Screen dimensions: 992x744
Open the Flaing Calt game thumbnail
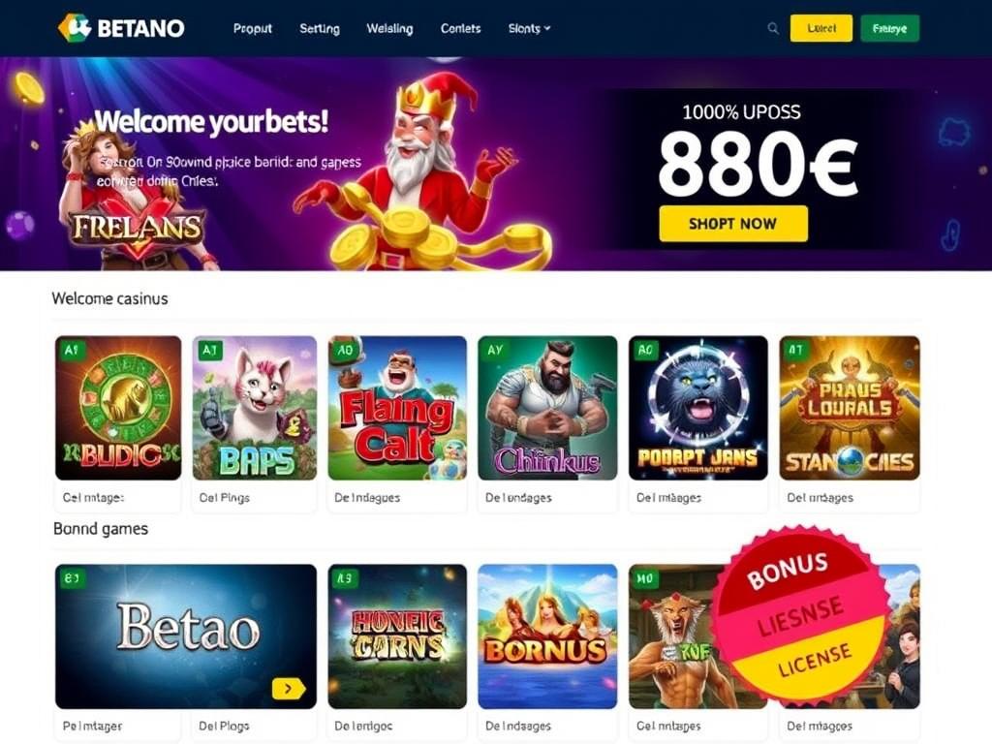pyautogui.click(x=397, y=408)
